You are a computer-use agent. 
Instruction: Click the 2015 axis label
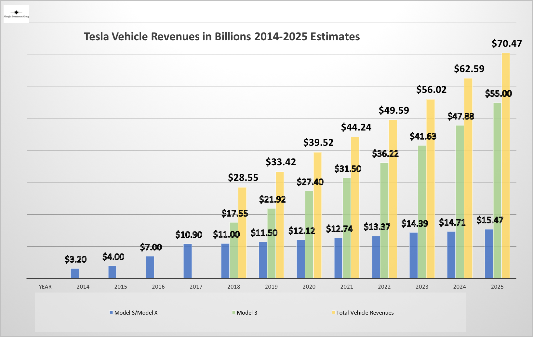coord(121,287)
